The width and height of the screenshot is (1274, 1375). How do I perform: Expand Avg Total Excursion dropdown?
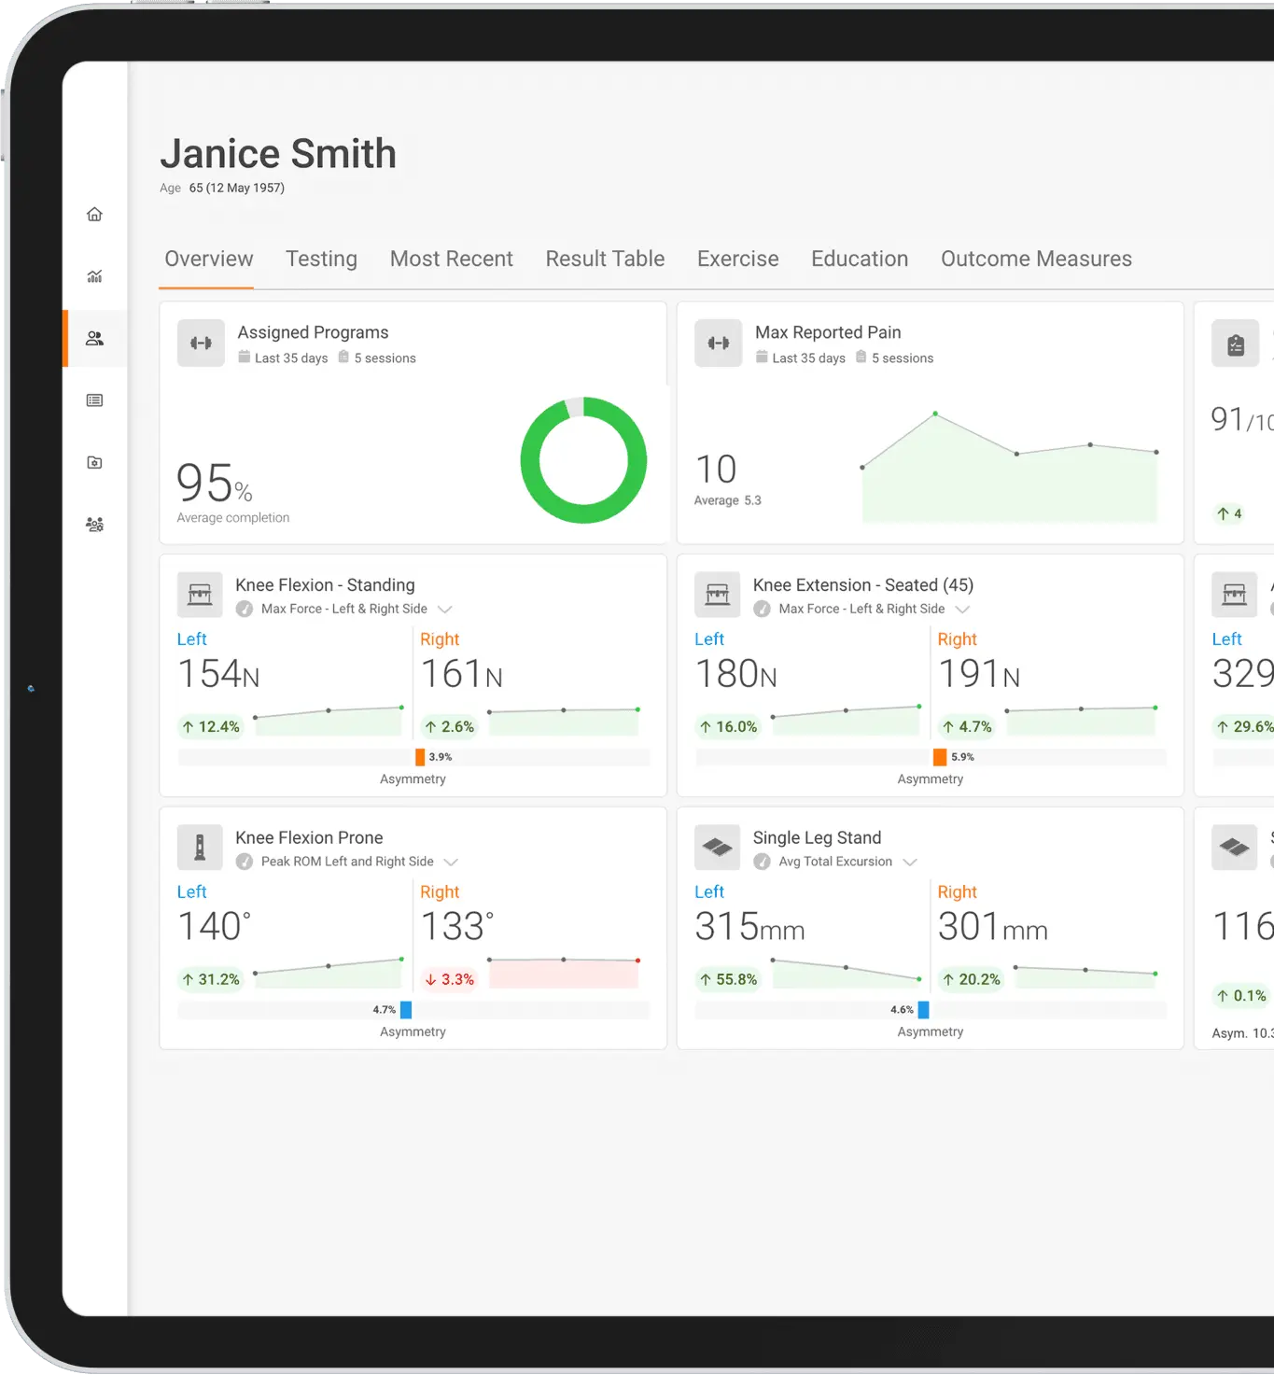coord(910,863)
